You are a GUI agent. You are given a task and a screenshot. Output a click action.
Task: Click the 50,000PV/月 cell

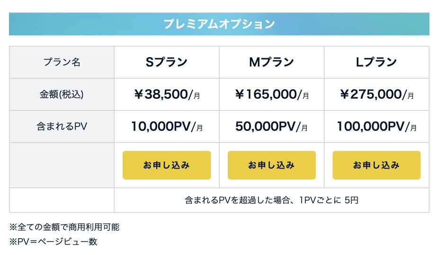[x=271, y=127]
